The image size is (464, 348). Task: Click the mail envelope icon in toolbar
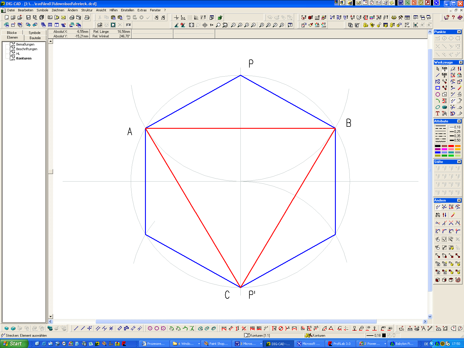[63, 17]
